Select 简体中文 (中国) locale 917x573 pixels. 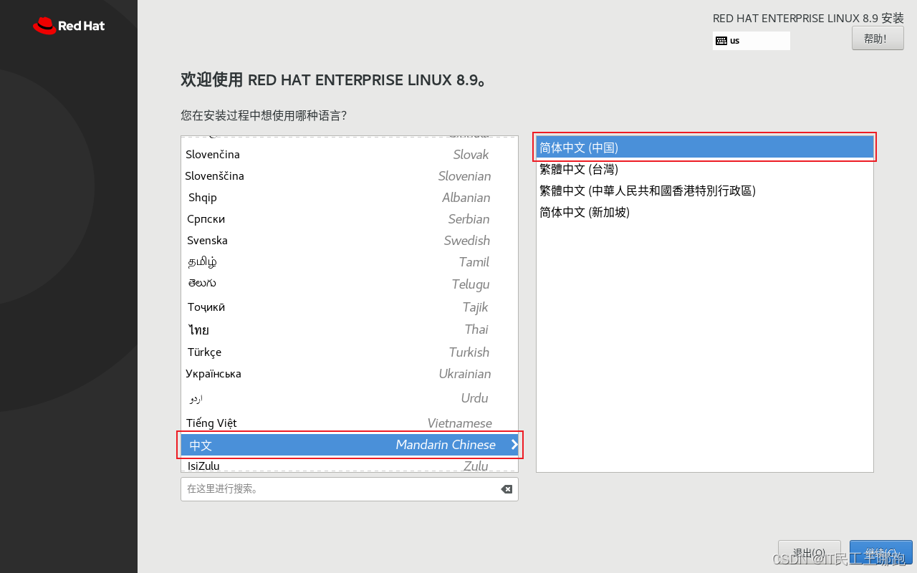pyautogui.click(x=705, y=148)
